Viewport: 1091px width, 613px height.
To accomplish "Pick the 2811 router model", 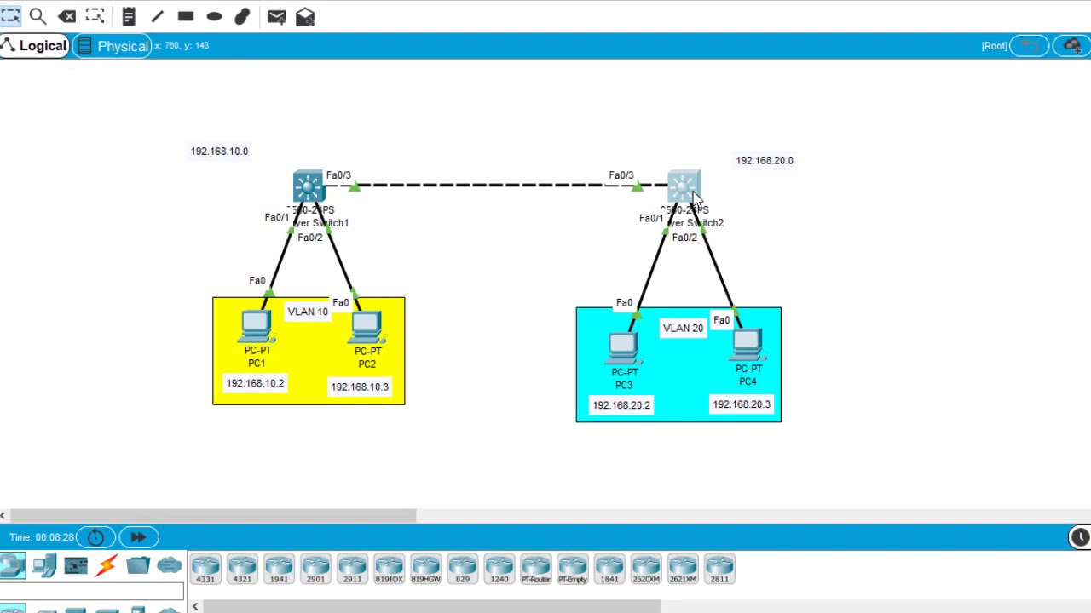I will (x=719, y=569).
